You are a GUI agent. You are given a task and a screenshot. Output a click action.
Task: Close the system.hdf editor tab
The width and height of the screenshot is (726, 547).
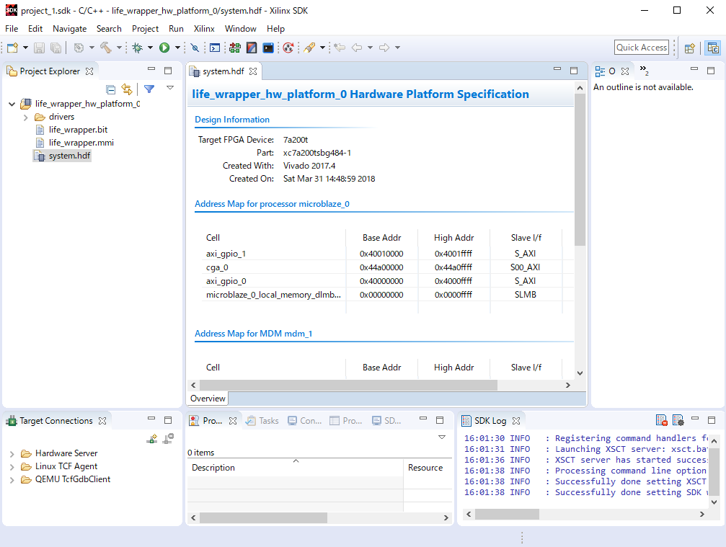click(x=253, y=71)
